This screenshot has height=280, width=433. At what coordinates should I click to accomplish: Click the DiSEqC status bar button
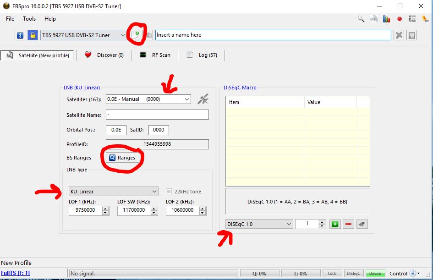point(353,274)
